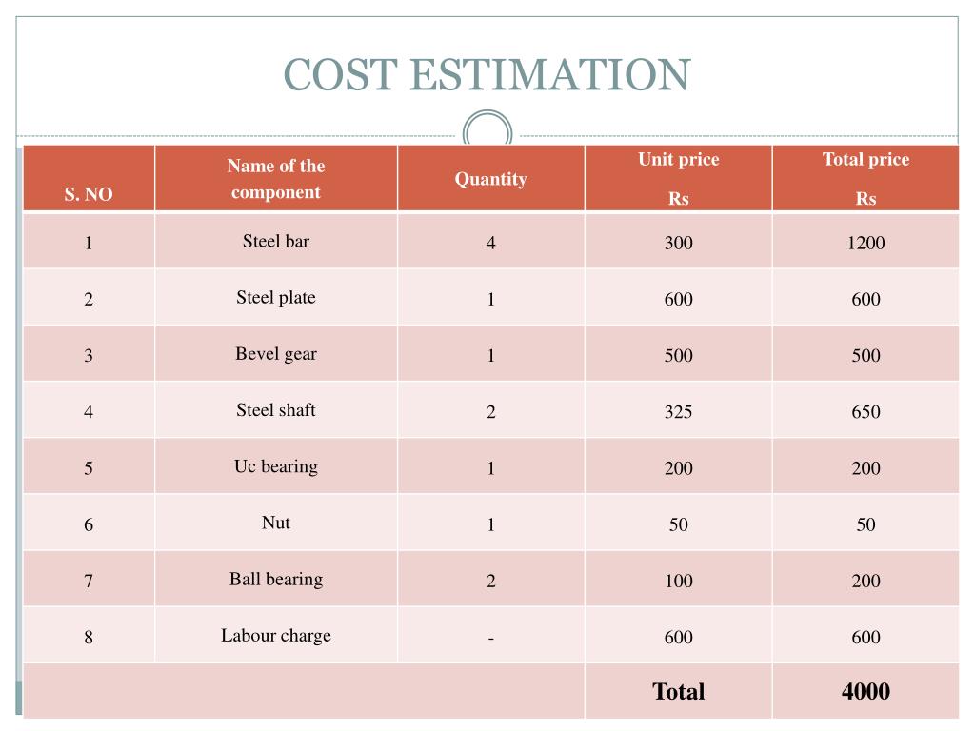Select the Labour charge cell
This screenshot has height=731, width=975.
(276, 635)
